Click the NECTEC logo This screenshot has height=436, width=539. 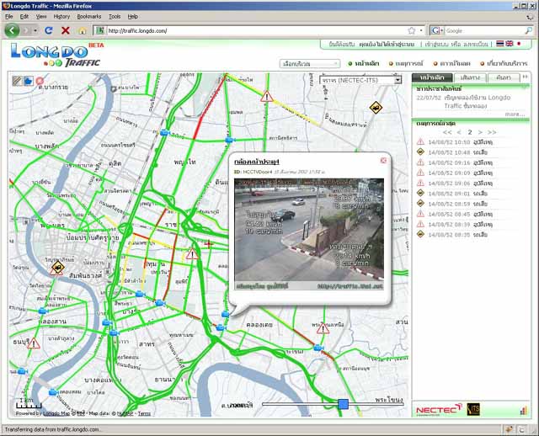[x=439, y=409]
